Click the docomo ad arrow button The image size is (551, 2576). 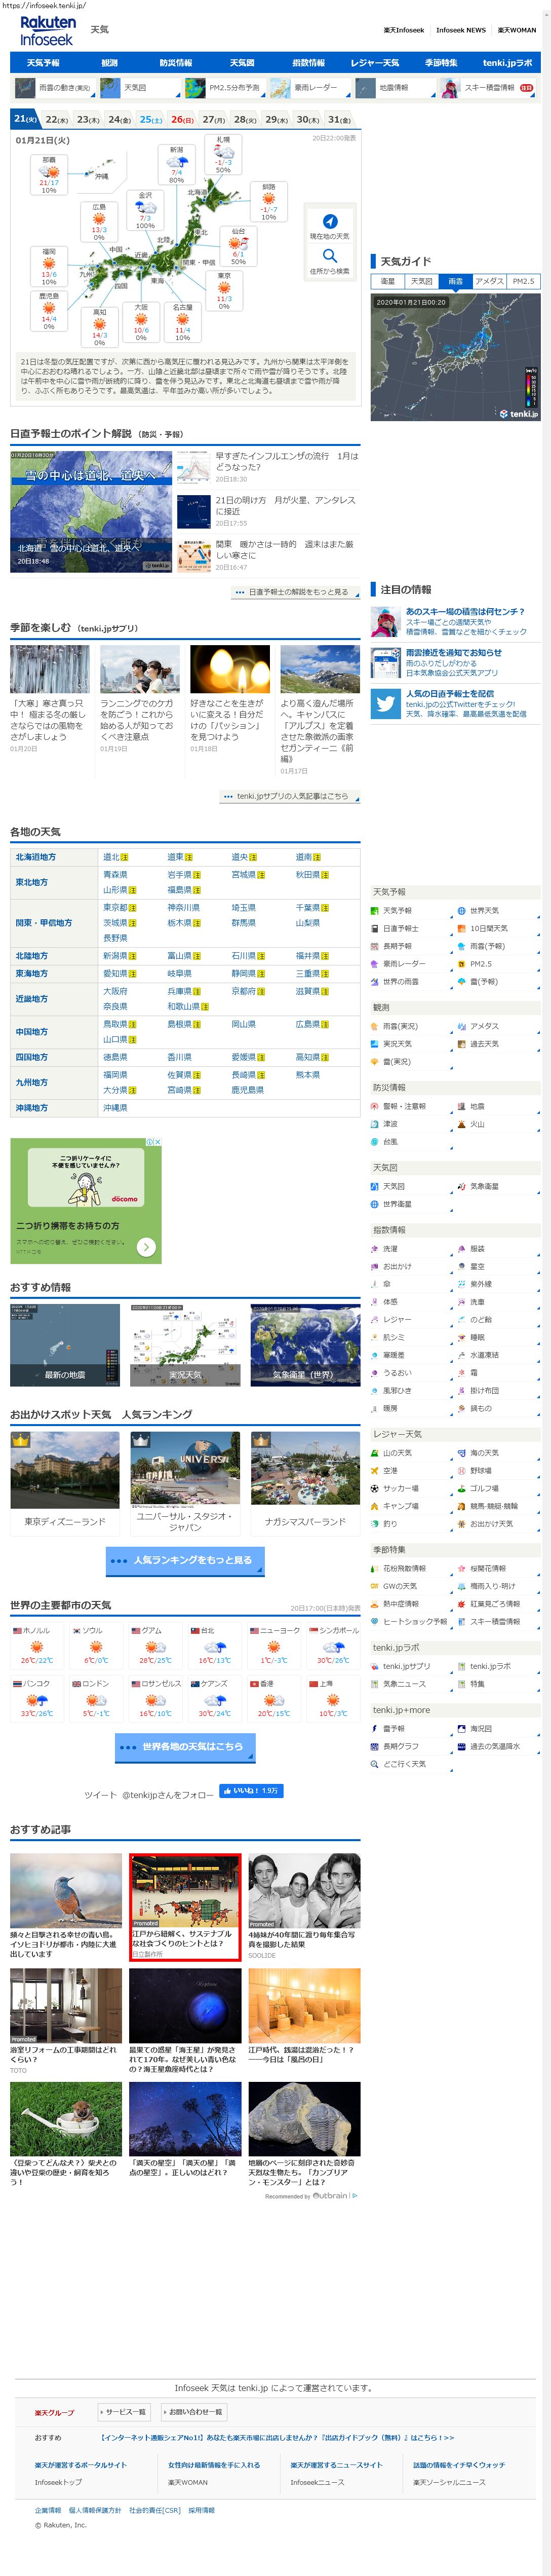(x=146, y=1246)
